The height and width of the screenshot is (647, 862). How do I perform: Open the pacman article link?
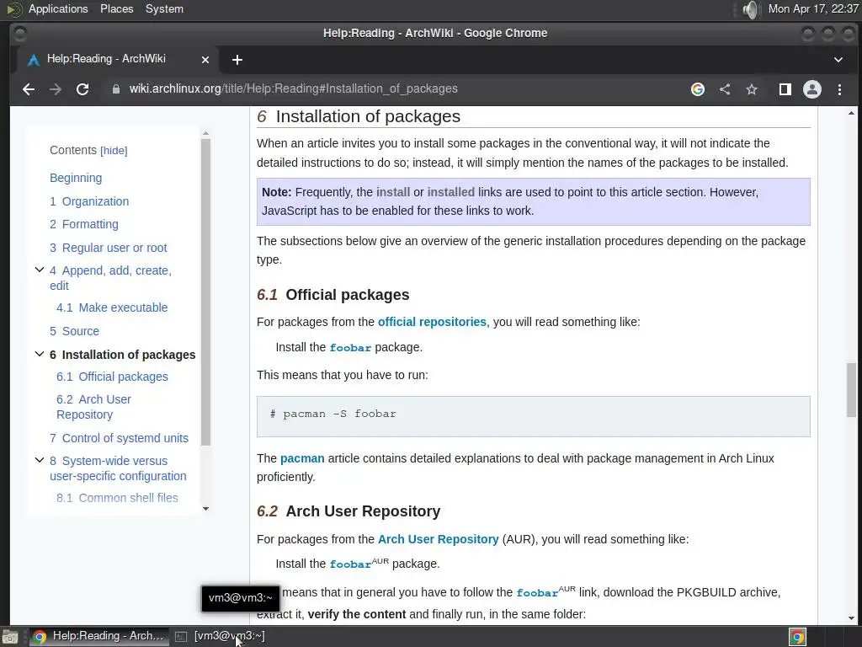pyautogui.click(x=302, y=458)
